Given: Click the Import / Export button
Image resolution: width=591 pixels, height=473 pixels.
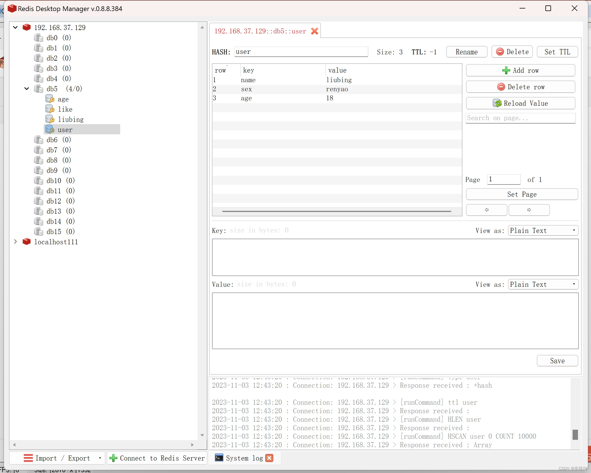Looking at the screenshot, I should (x=57, y=458).
